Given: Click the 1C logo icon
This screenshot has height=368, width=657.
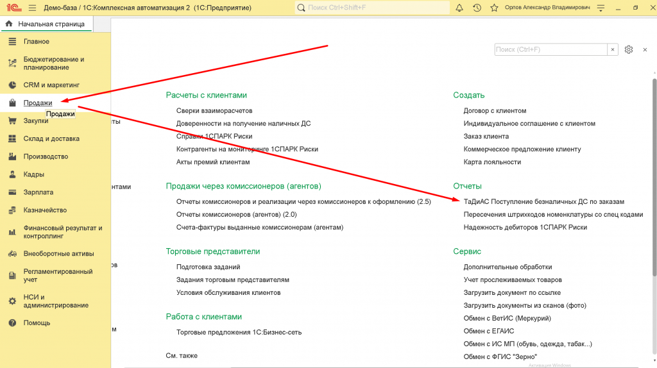Looking at the screenshot, I should tap(13, 8).
